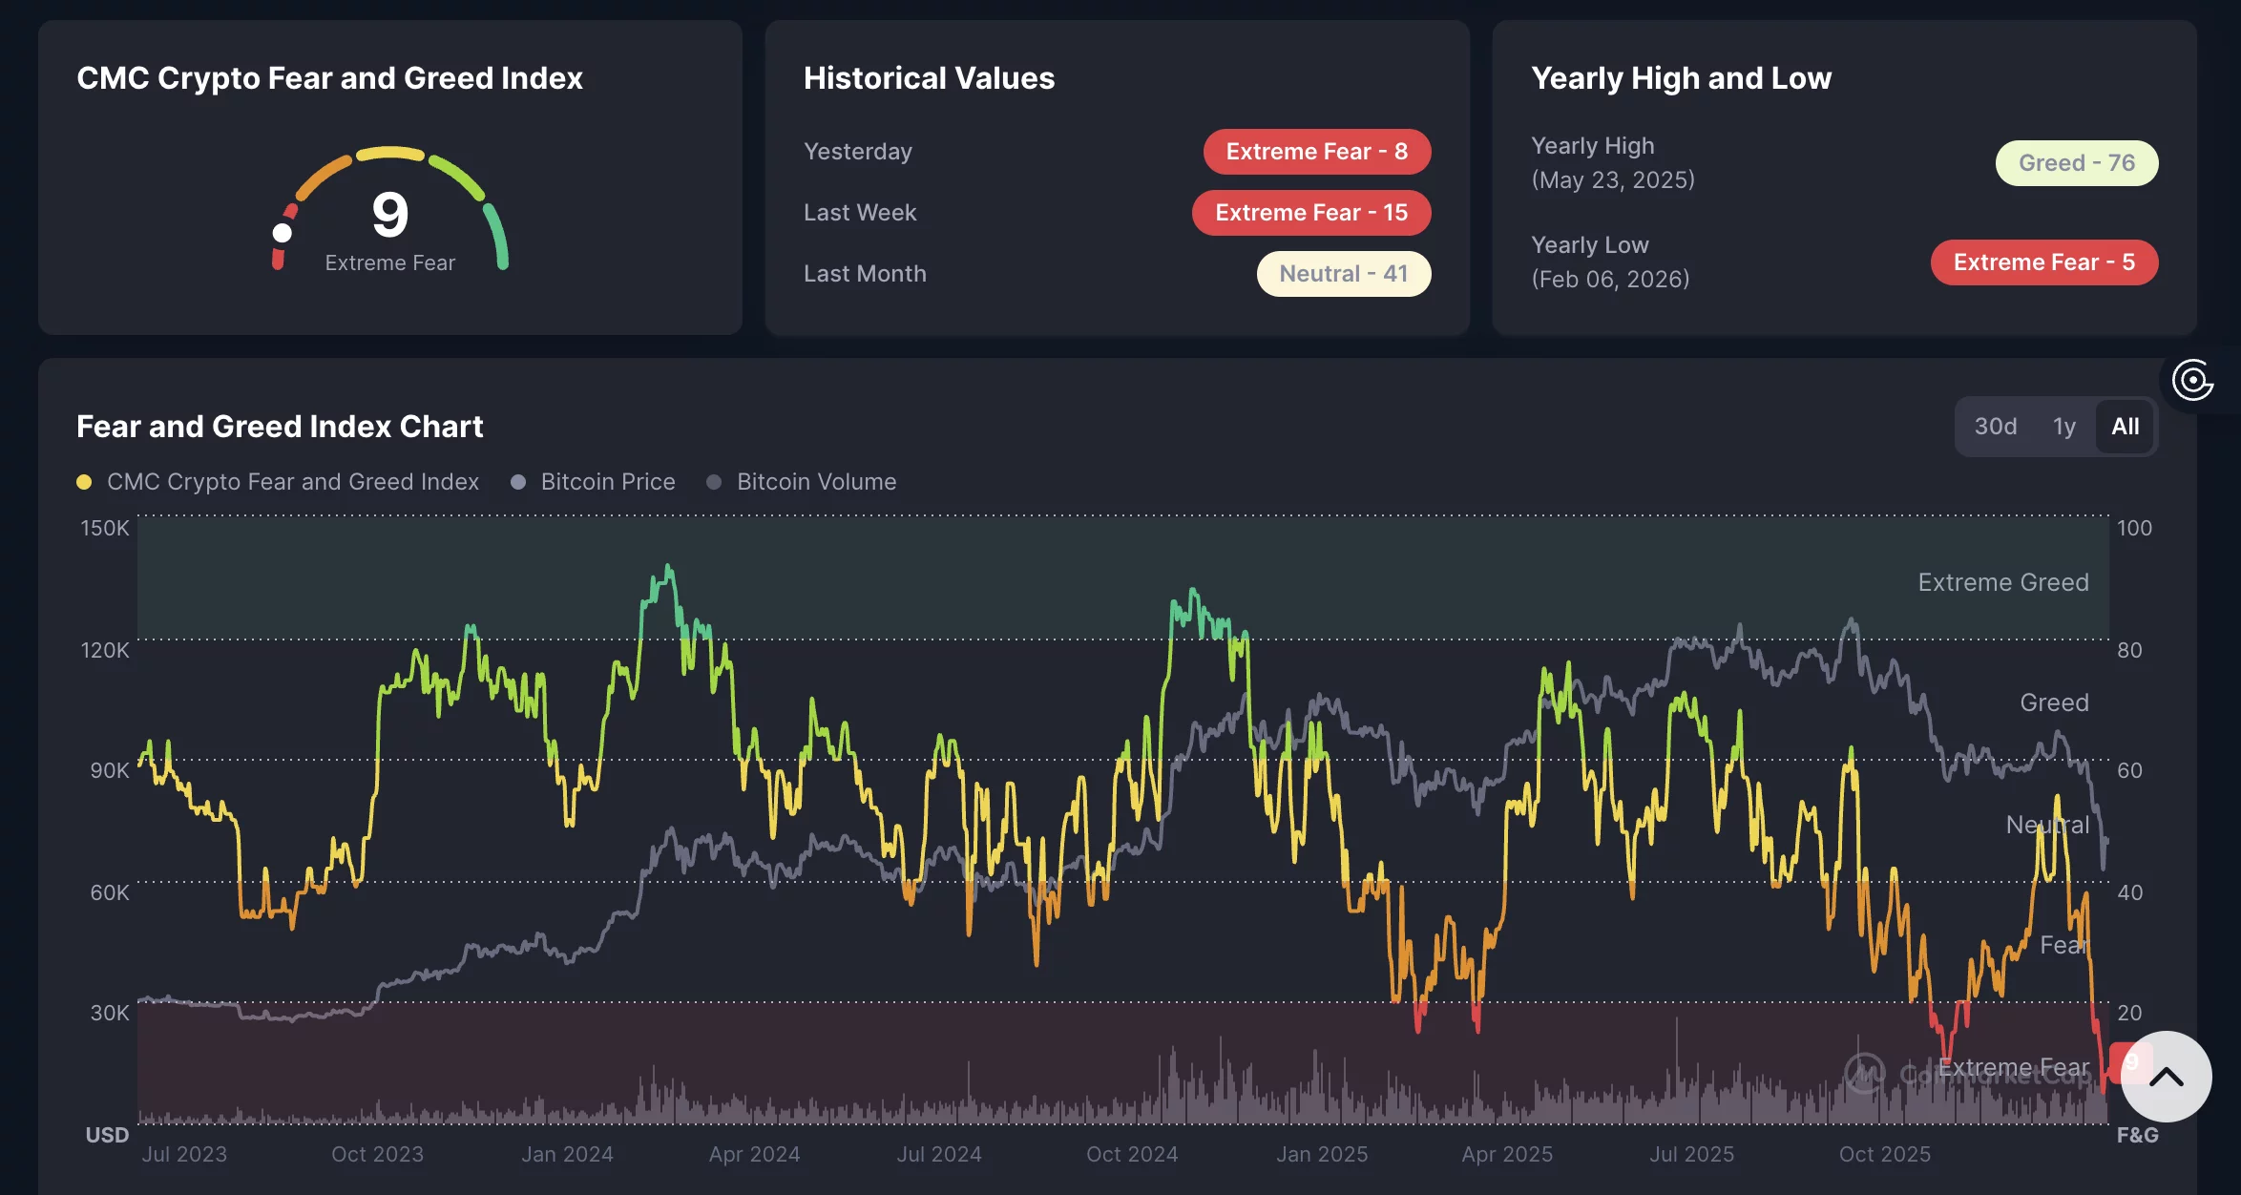This screenshot has width=2241, height=1195.
Task: Click the "Greed - 76" Yearly High badge
Action: 2076,162
